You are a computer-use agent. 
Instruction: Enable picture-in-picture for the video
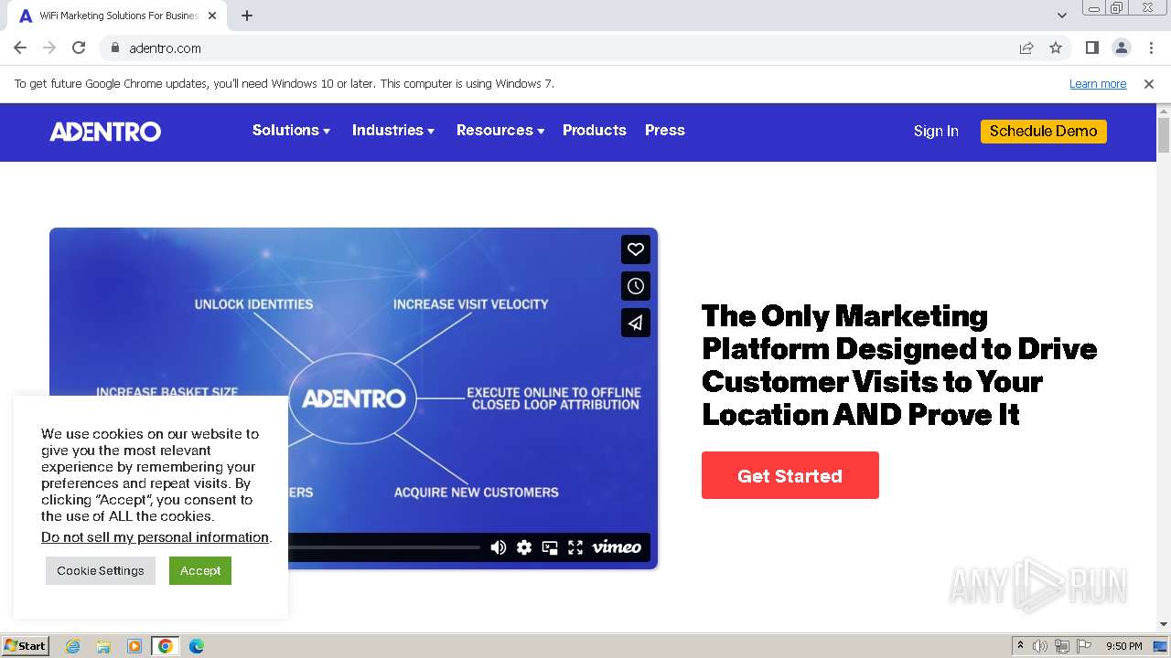pyautogui.click(x=550, y=547)
